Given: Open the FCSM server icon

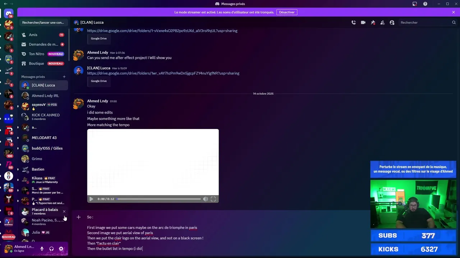Looking at the screenshot, I should (9, 59).
